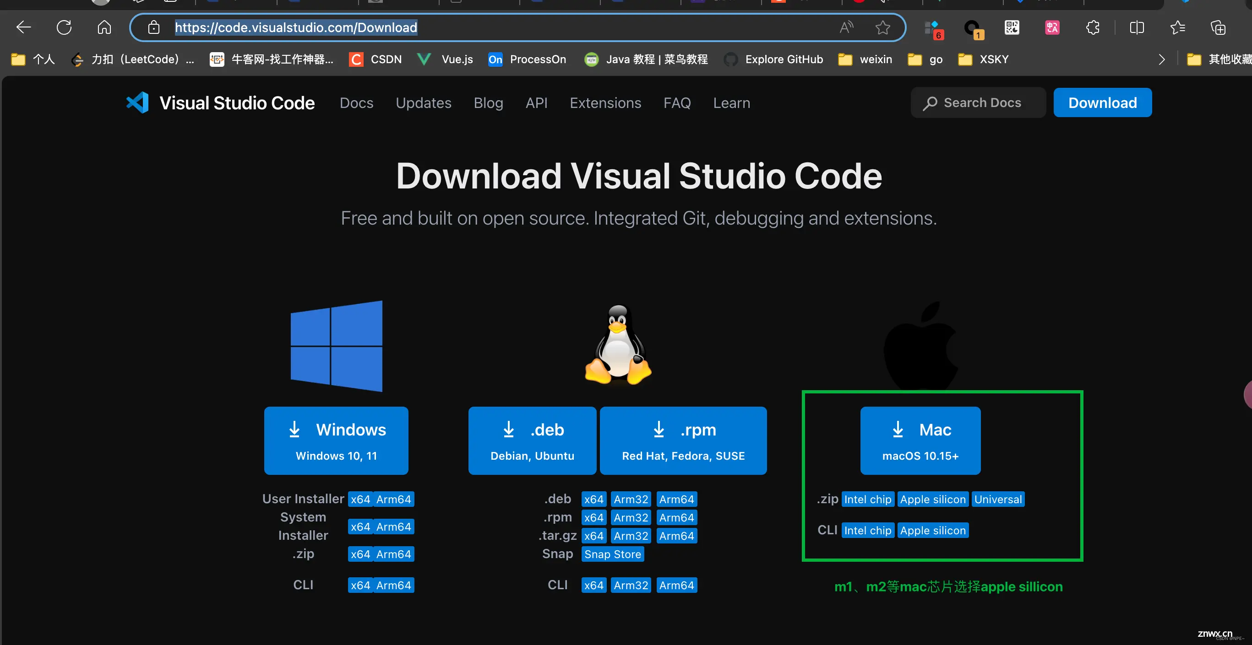This screenshot has width=1252, height=645.
Task: Open the Learn nav item
Action: 731,103
